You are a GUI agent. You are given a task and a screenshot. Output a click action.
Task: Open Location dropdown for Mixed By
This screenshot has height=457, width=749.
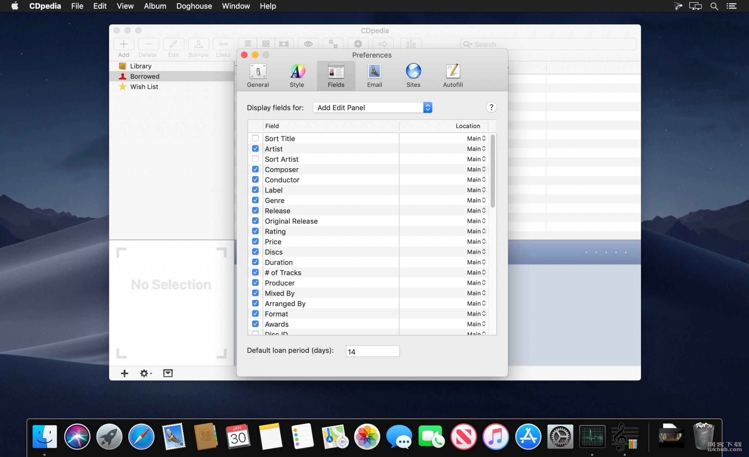click(x=476, y=293)
